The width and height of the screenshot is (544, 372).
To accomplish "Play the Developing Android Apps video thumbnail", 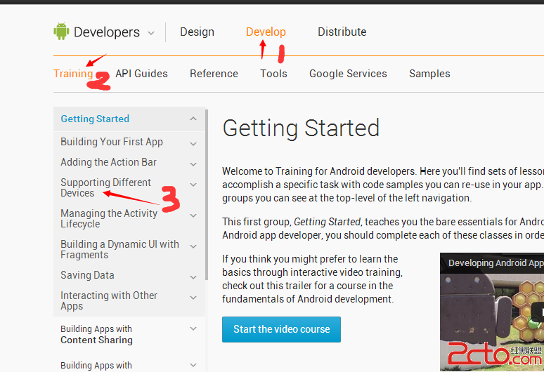I will pos(492,312).
